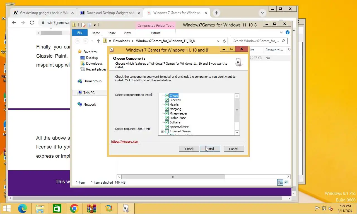Click the component list scrollbar thumb

[237, 110]
